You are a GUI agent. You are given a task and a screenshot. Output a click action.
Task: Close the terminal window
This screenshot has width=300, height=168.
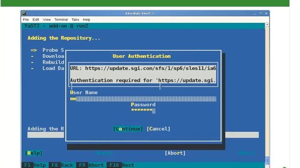[266, 14]
